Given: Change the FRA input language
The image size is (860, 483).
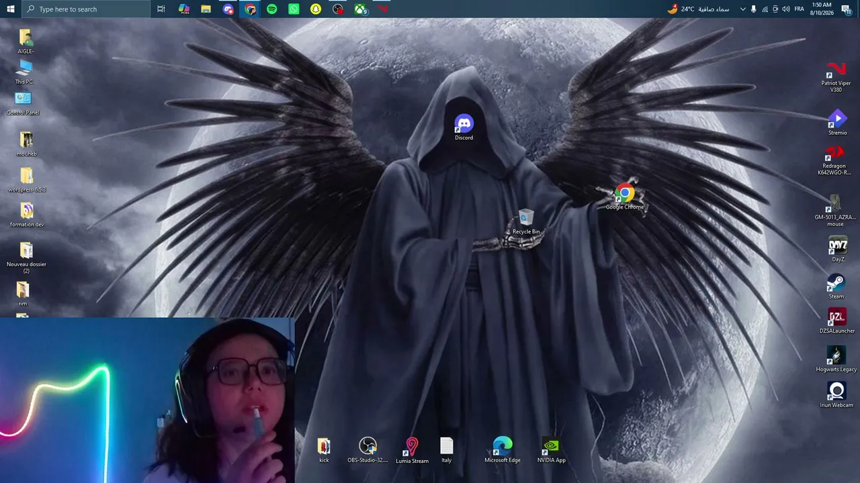Looking at the screenshot, I should click(800, 9).
